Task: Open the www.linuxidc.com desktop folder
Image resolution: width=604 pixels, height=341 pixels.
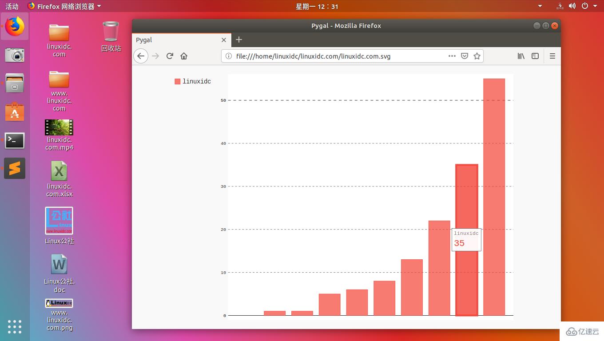Action: click(x=59, y=91)
